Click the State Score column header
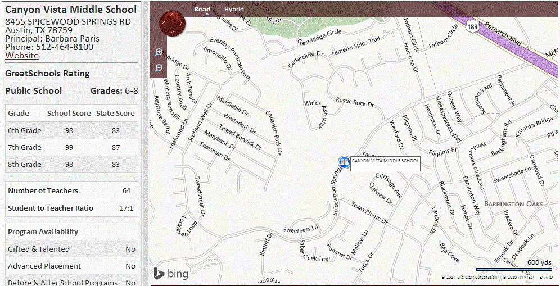560x286 pixels. (115, 113)
